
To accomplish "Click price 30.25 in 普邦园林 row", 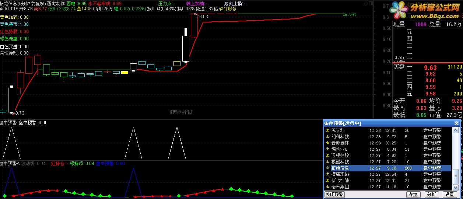I will pos(390,143).
